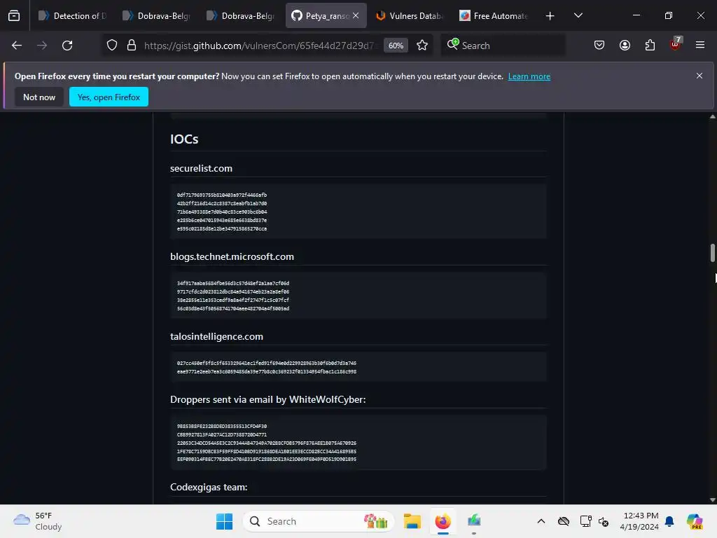The image size is (717, 538).
Task: Switch to Vulners Database tab
Action: (409, 15)
